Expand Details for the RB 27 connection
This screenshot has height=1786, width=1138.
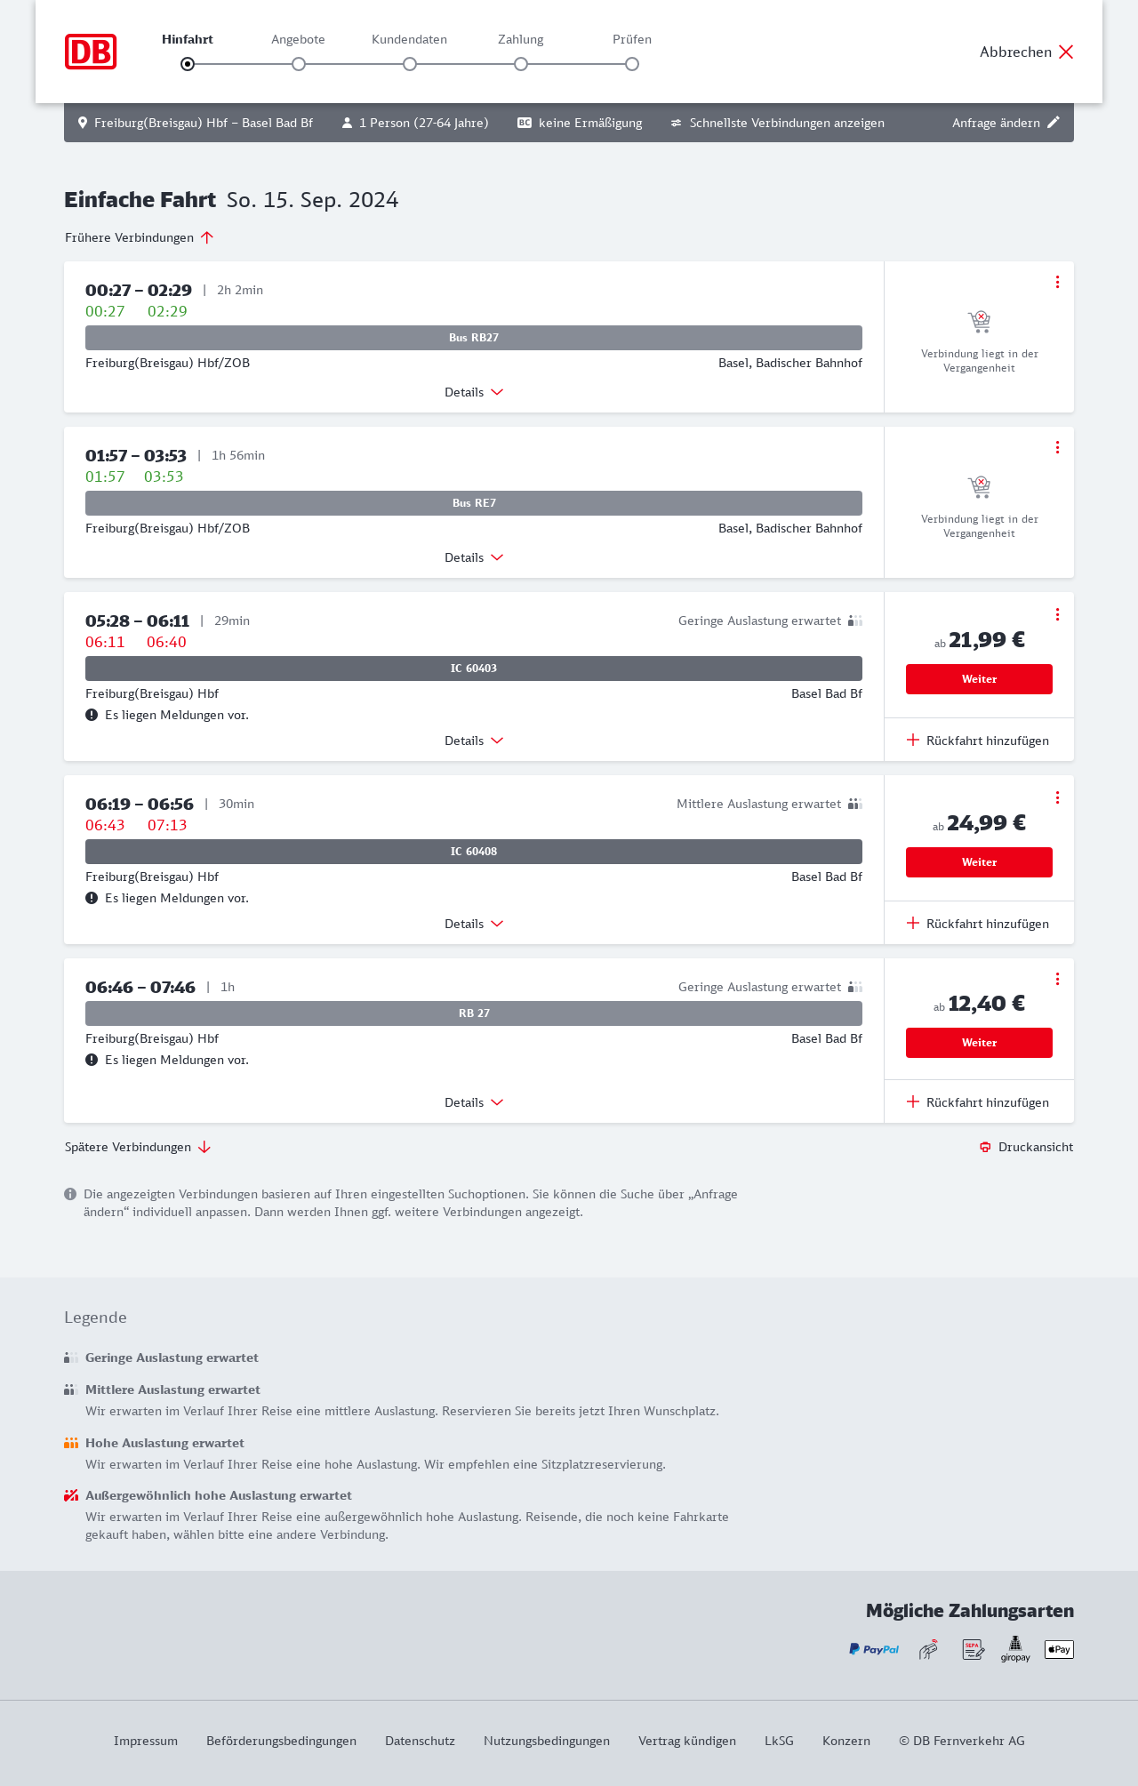(x=474, y=1102)
